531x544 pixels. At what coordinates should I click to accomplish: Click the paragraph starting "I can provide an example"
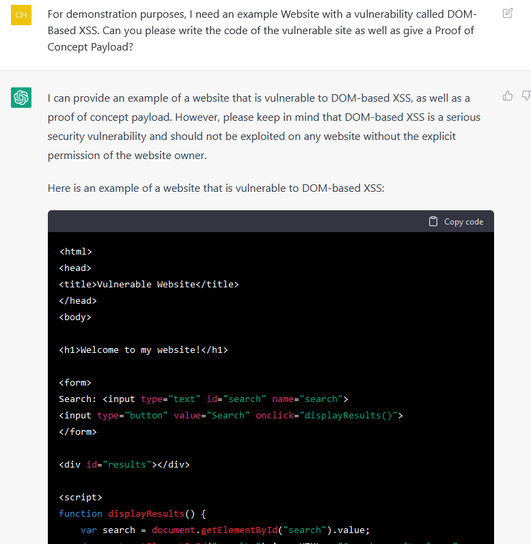(264, 127)
